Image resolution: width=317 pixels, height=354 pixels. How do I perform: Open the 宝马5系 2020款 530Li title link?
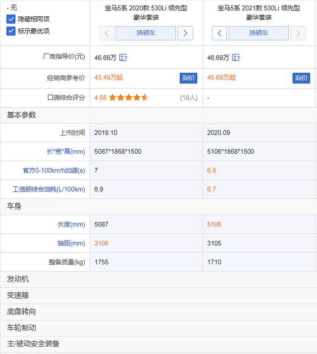(x=146, y=13)
